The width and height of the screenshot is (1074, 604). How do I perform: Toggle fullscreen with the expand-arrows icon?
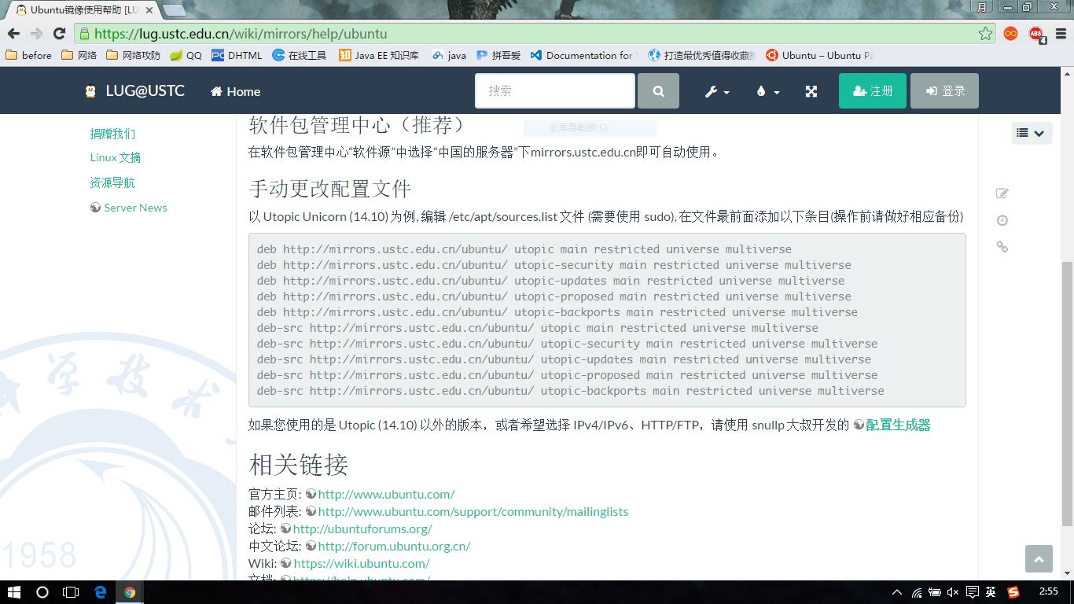click(x=811, y=91)
